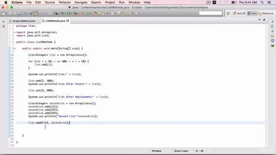
Task: Click the Open Perspective icon
Action: (228, 13)
